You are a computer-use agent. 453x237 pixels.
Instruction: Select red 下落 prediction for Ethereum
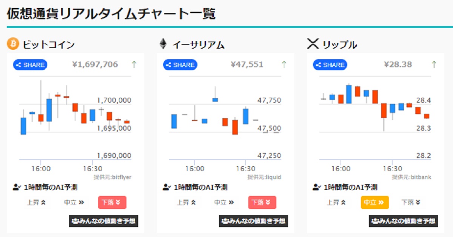point(262,202)
